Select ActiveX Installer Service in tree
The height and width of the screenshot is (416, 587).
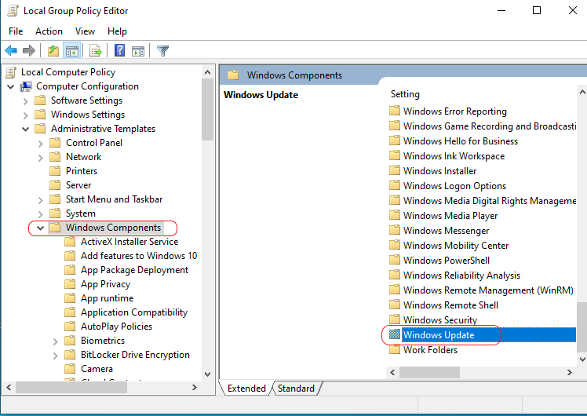point(129,242)
